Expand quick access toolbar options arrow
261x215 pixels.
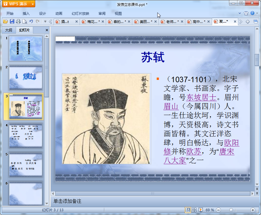[45, 21]
